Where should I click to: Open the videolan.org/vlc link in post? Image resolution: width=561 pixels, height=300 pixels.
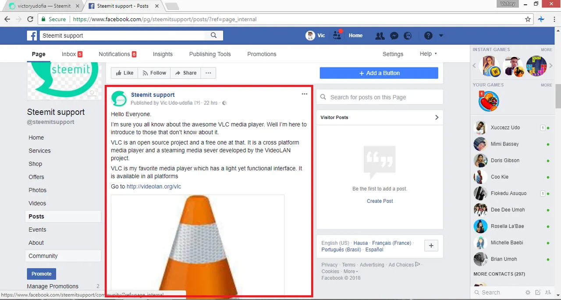[154, 187]
